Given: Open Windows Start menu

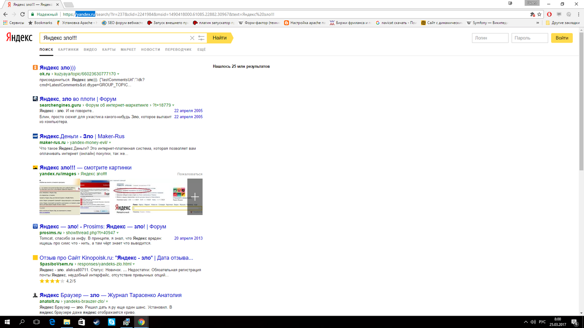Looking at the screenshot, I should (7, 322).
